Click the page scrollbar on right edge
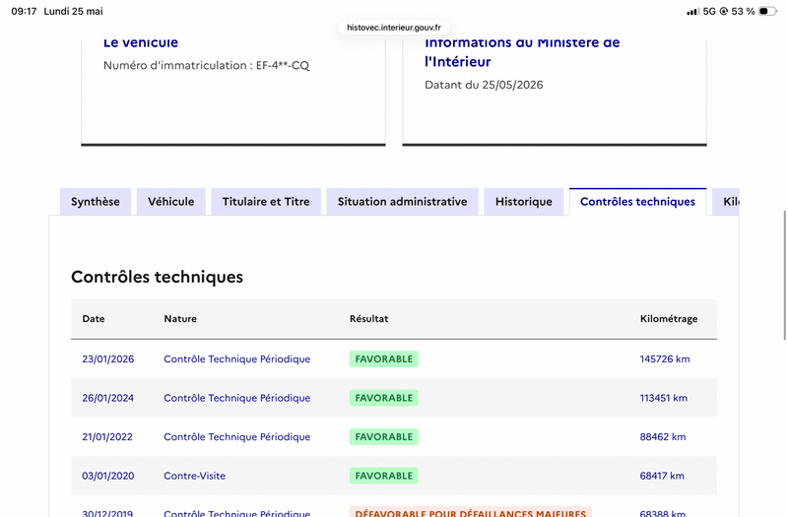Image resolution: width=788 pixels, height=517 pixels. coord(784,276)
